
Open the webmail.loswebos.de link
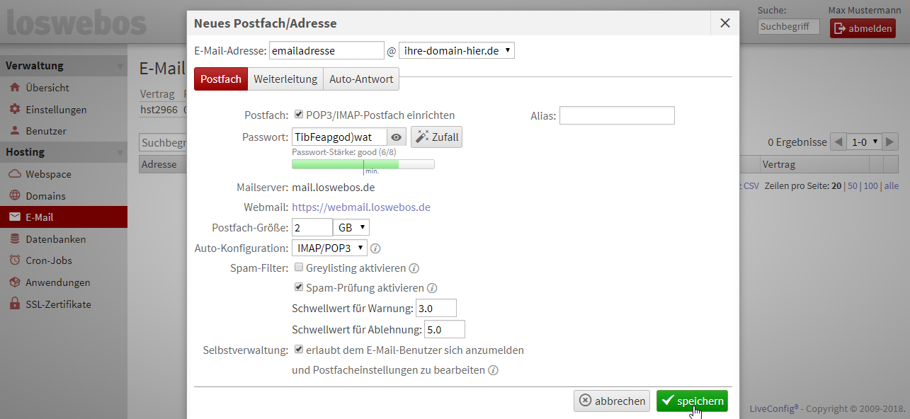[x=361, y=207]
